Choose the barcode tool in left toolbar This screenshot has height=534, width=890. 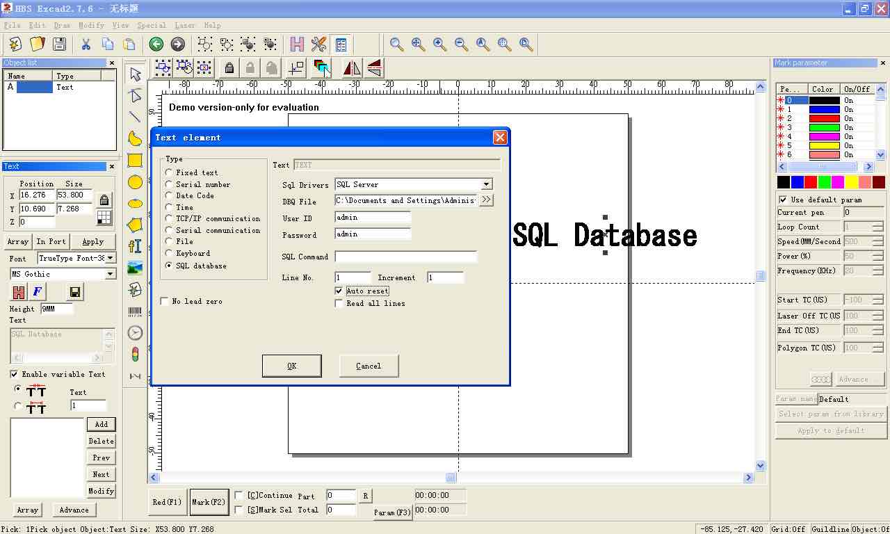[x=135, y=311]
